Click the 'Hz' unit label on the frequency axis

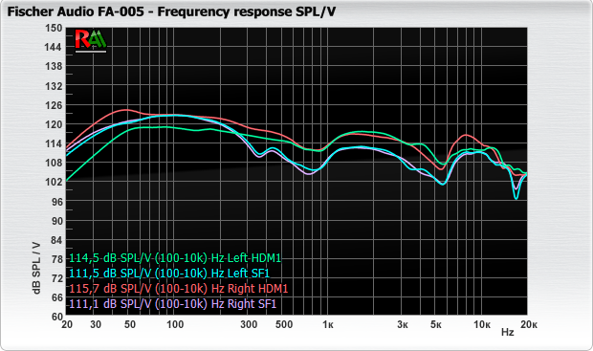tap(508, 332)
